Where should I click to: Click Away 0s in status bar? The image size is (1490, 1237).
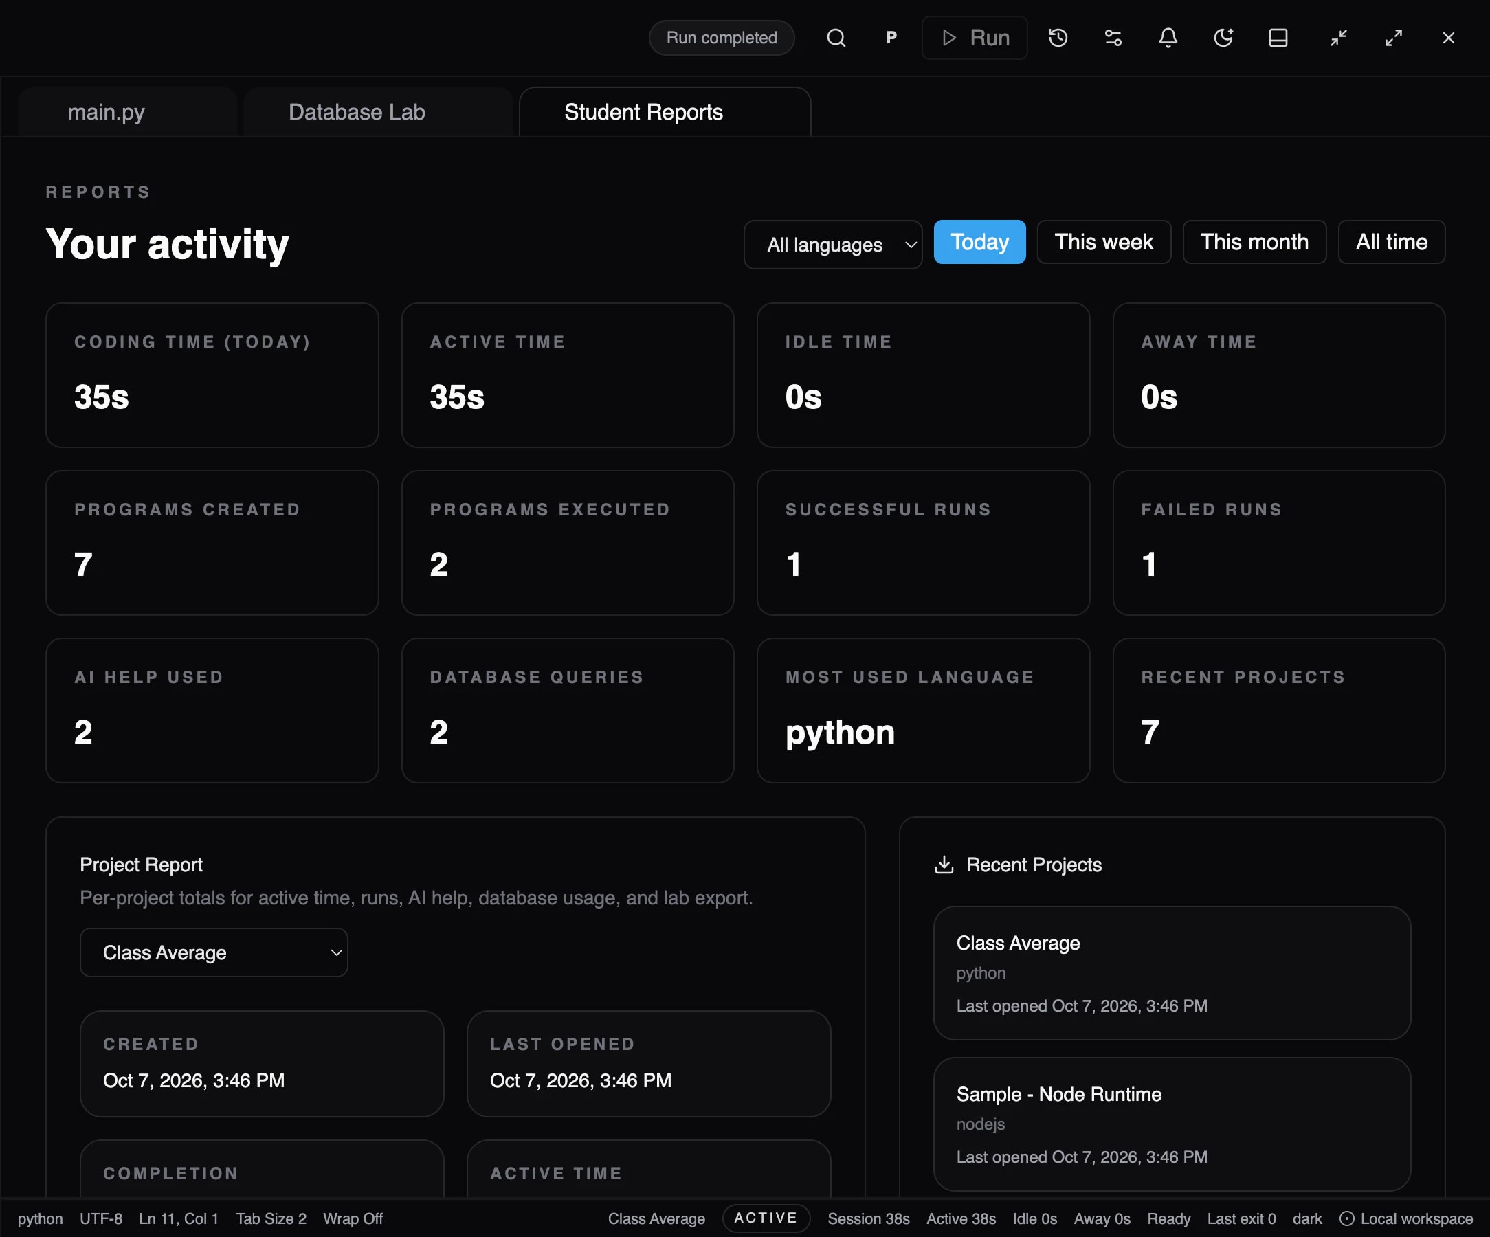pos(1102,1218)
